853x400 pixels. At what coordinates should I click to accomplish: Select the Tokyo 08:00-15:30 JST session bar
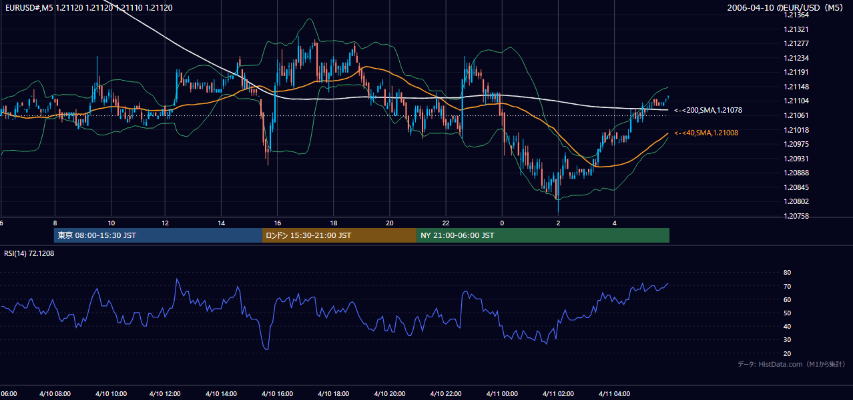(x=158, y=235)
